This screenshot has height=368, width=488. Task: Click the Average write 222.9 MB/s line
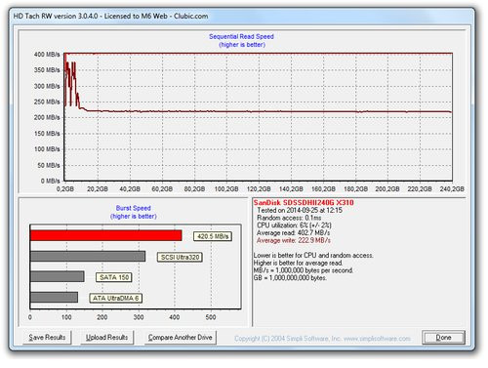point(294,240)
